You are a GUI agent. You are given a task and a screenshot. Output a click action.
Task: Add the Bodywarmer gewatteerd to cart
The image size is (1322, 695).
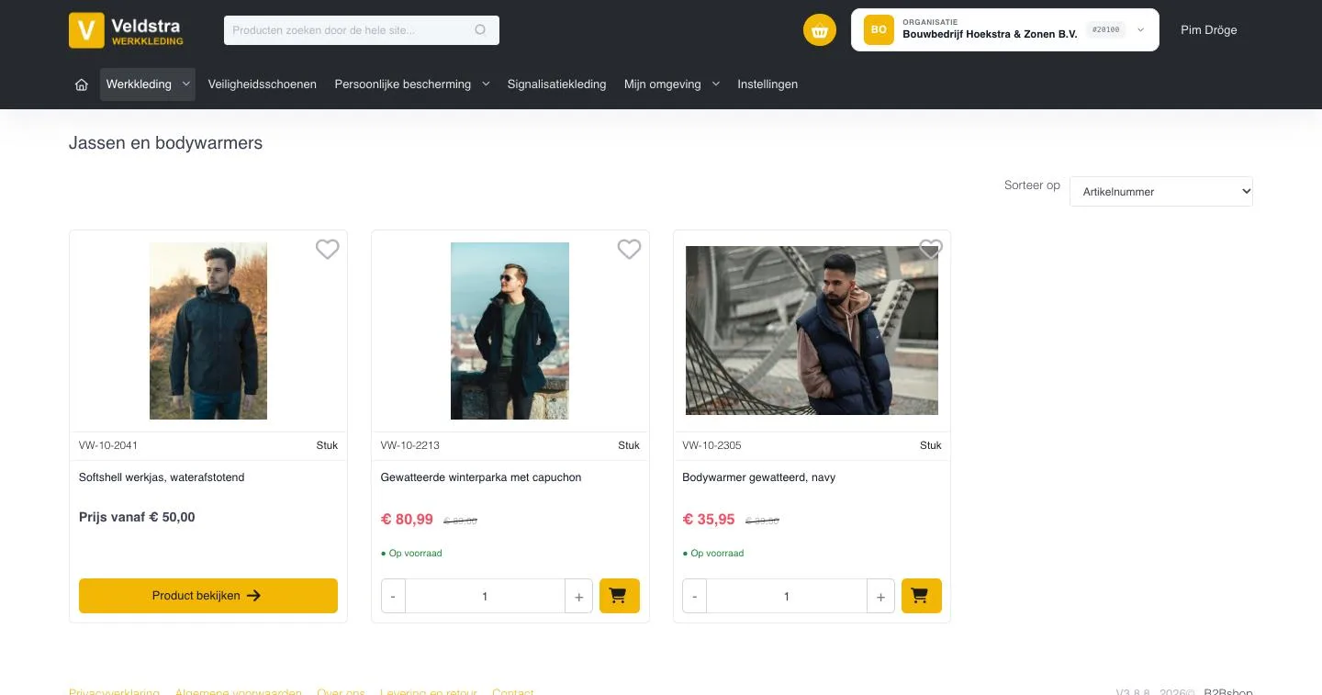click(922, 596)
